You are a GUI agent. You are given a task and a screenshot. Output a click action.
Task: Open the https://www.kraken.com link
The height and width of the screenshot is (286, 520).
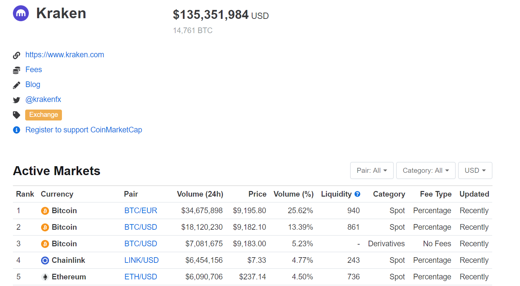click(65, 55)
